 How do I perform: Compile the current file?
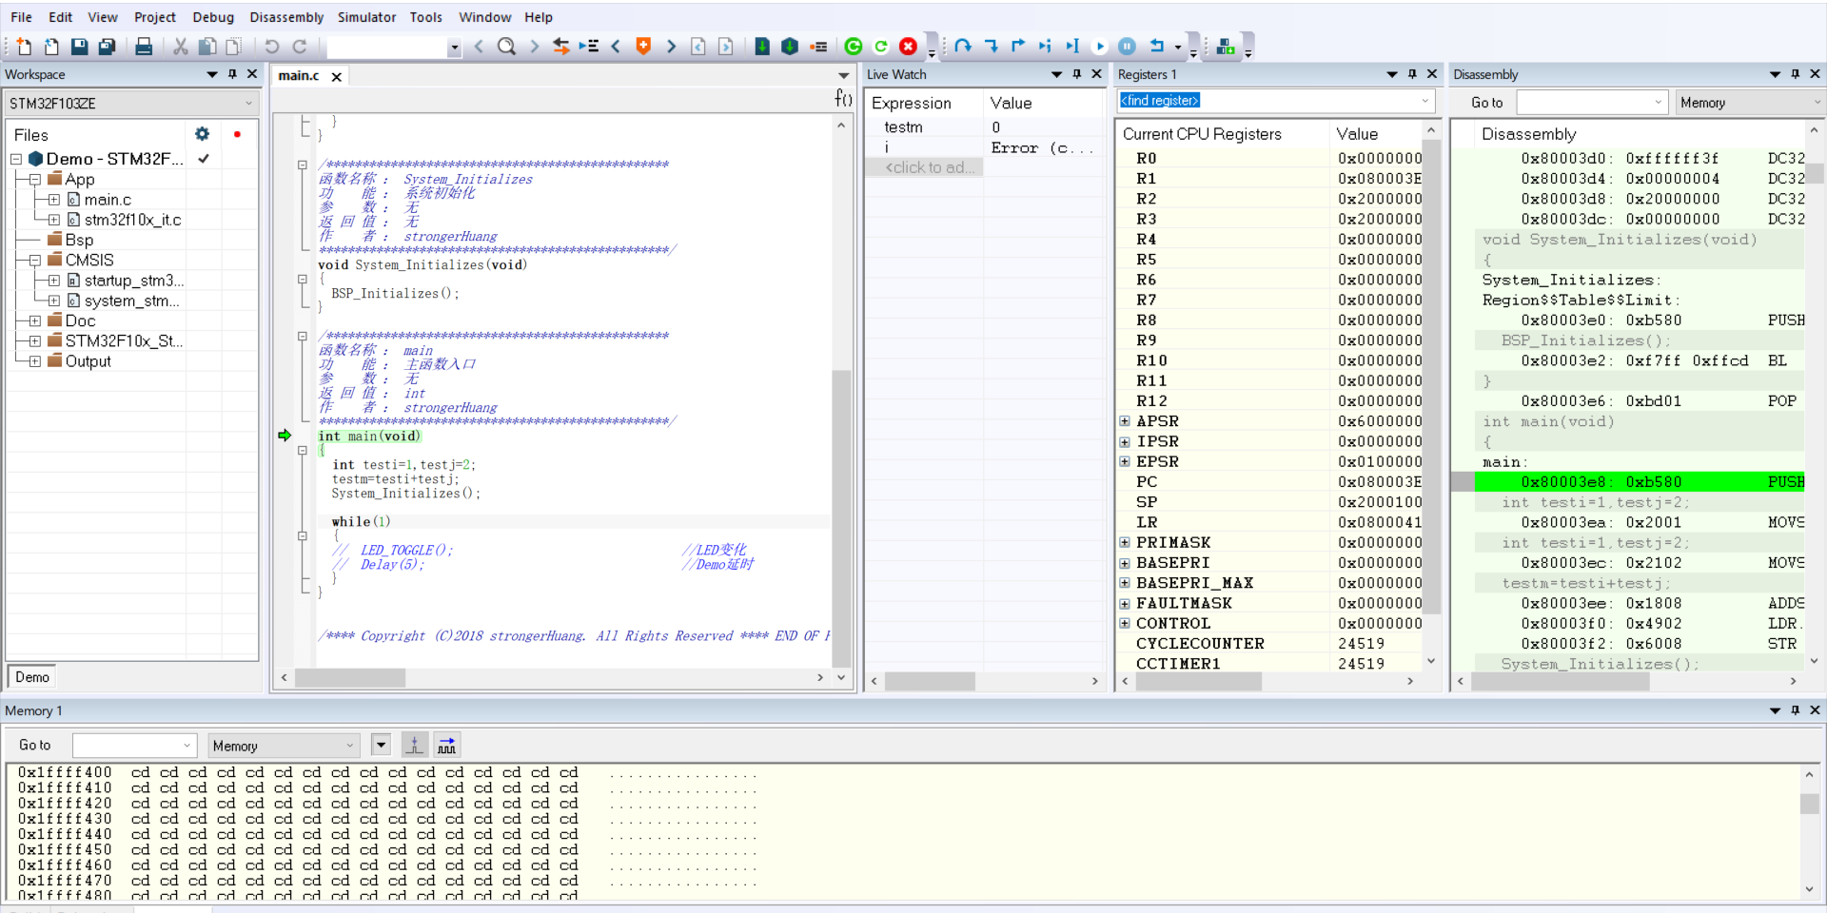click(761, 46)
